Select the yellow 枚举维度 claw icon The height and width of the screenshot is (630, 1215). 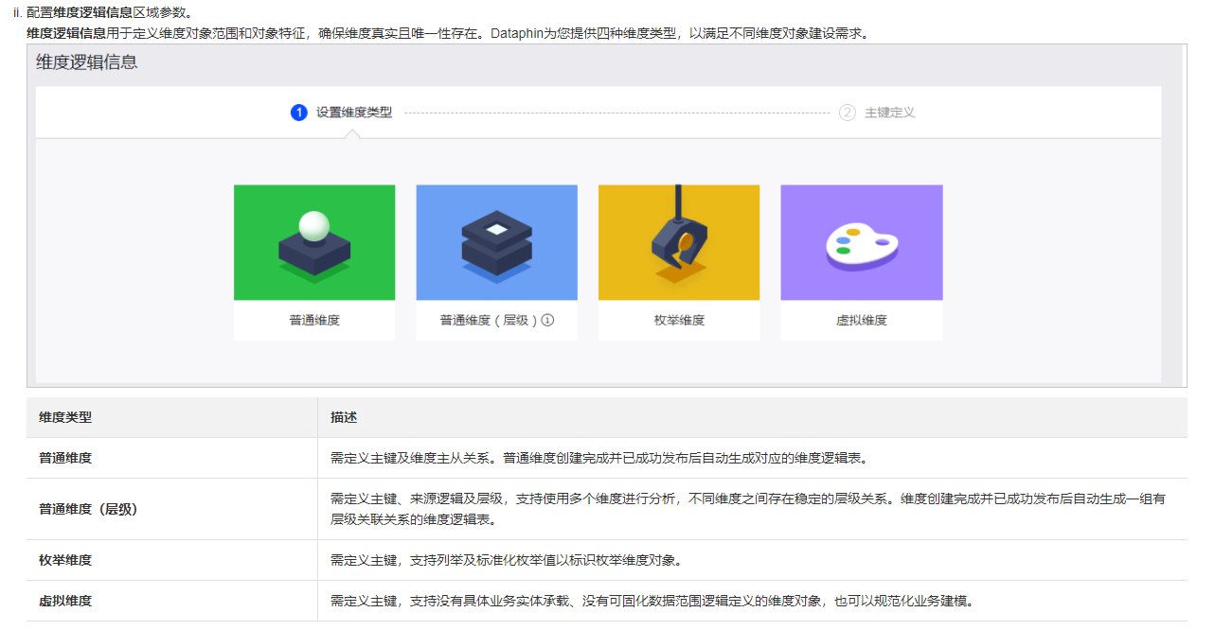click(x=678, y=241)
